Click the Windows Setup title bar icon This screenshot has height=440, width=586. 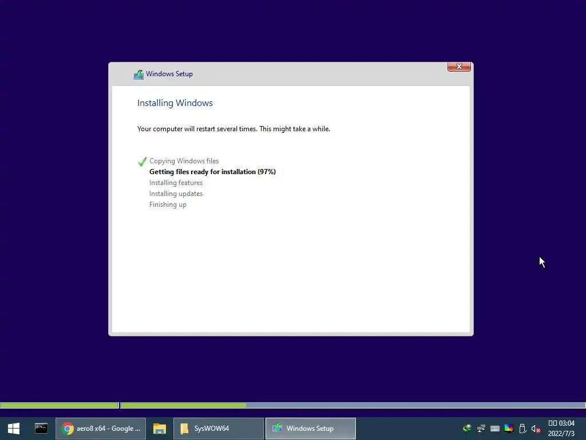point(138,74)
